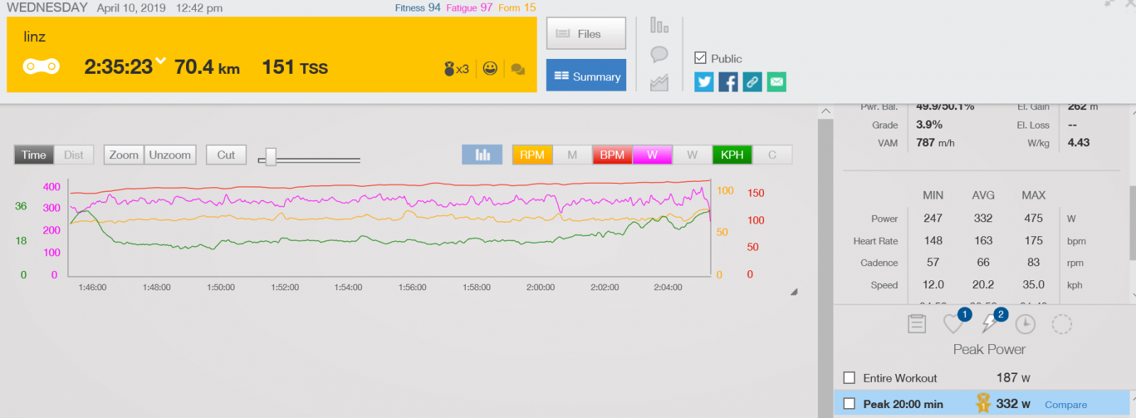
Task: Switch to the Files tab
Action: coord(586,33)
